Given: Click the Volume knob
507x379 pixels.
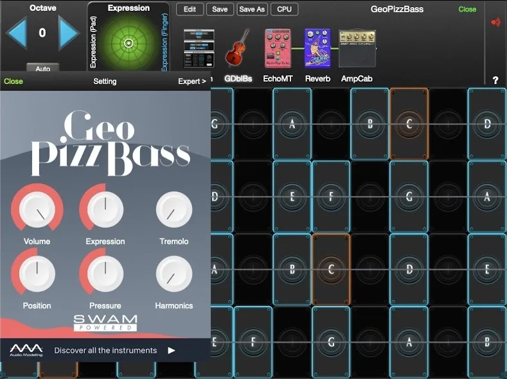Looking at the screenshot, I should (x=37, y=209).
